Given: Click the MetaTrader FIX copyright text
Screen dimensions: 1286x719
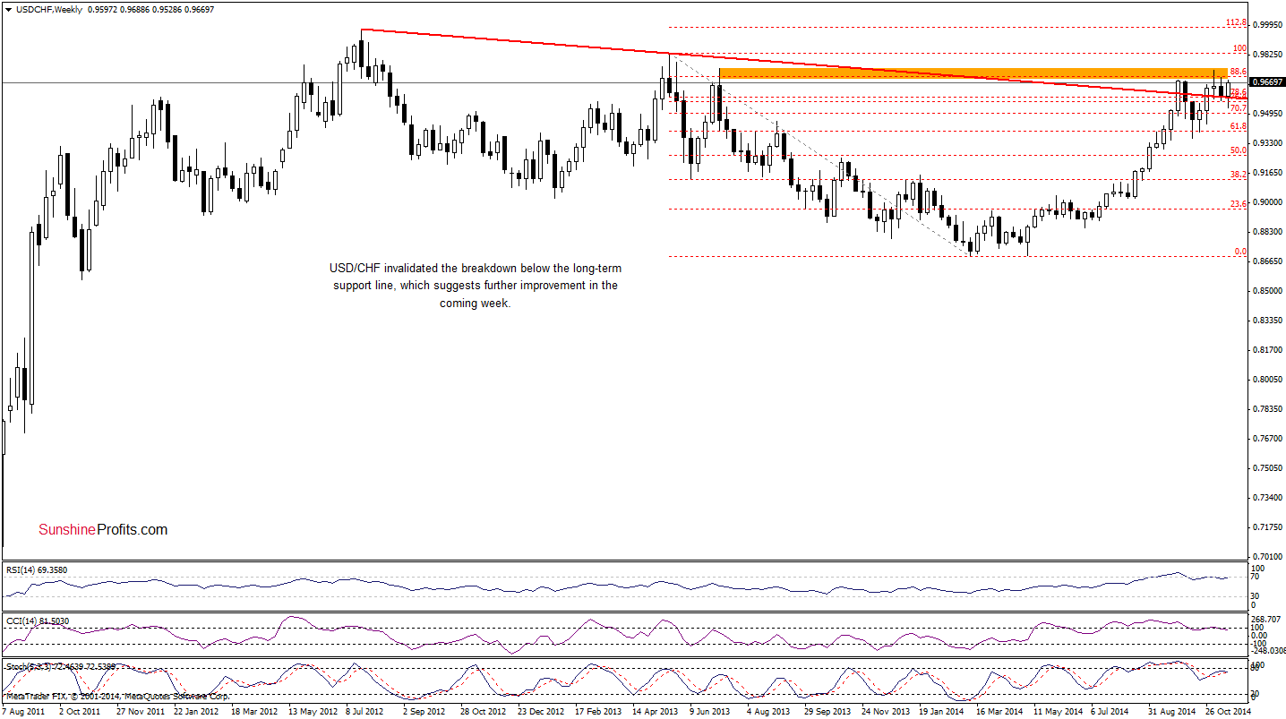Looking at the screenshot, I should pos(116,696).
